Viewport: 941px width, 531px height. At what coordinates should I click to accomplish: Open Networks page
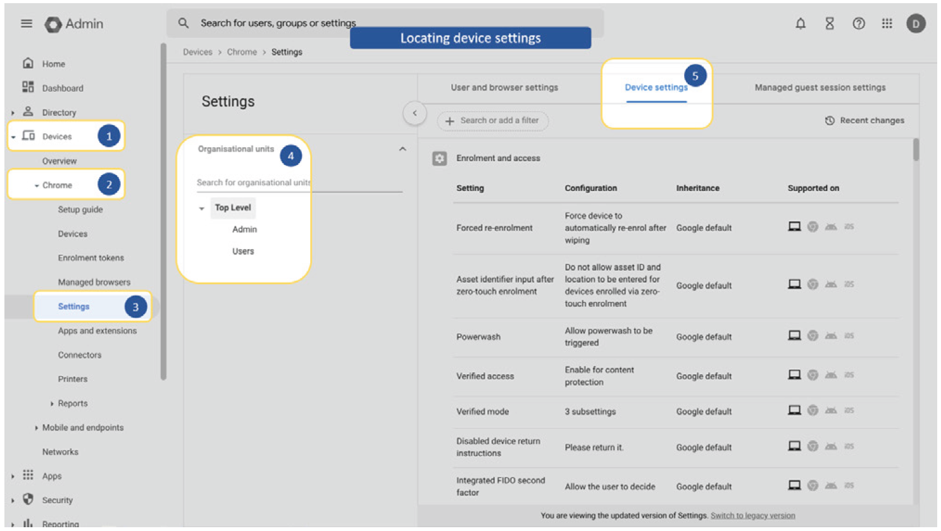point(60,451)
